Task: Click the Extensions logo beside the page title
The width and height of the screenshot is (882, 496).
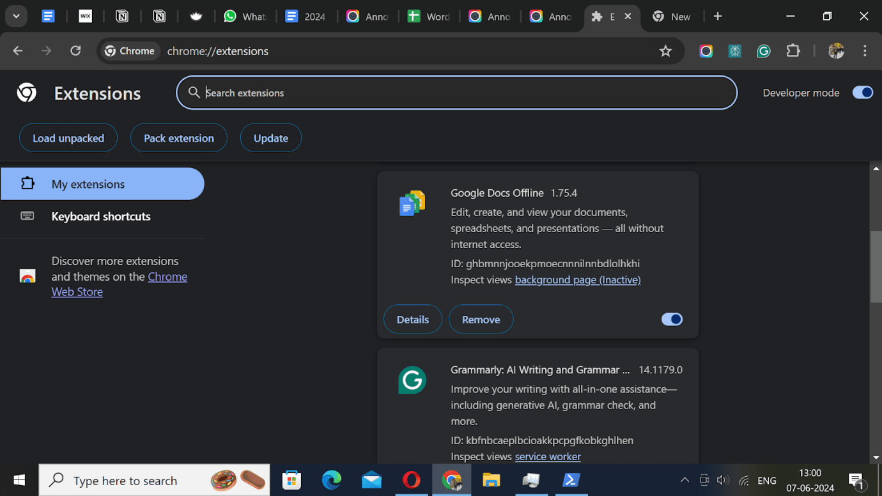Action: point(26,93)
